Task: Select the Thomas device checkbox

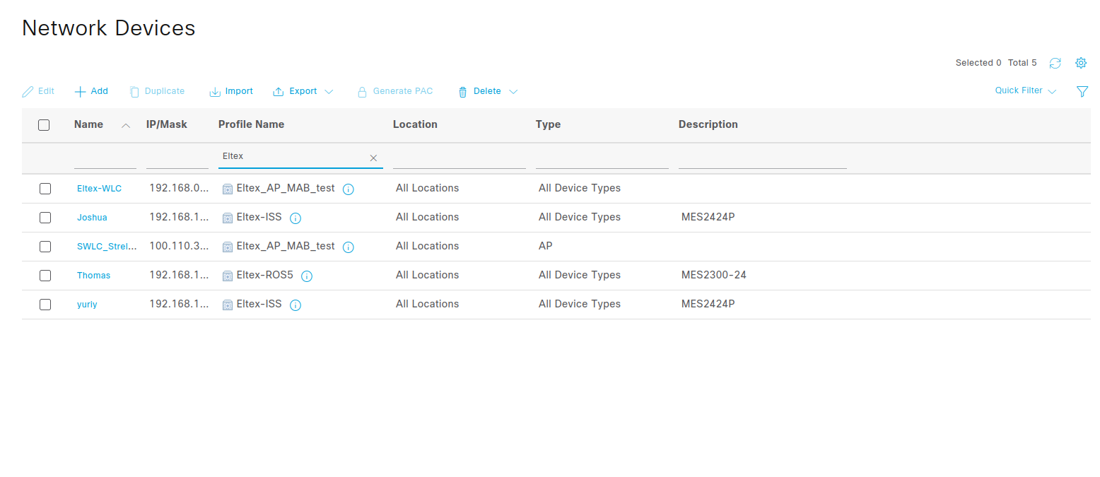Action: click(45, 276)
